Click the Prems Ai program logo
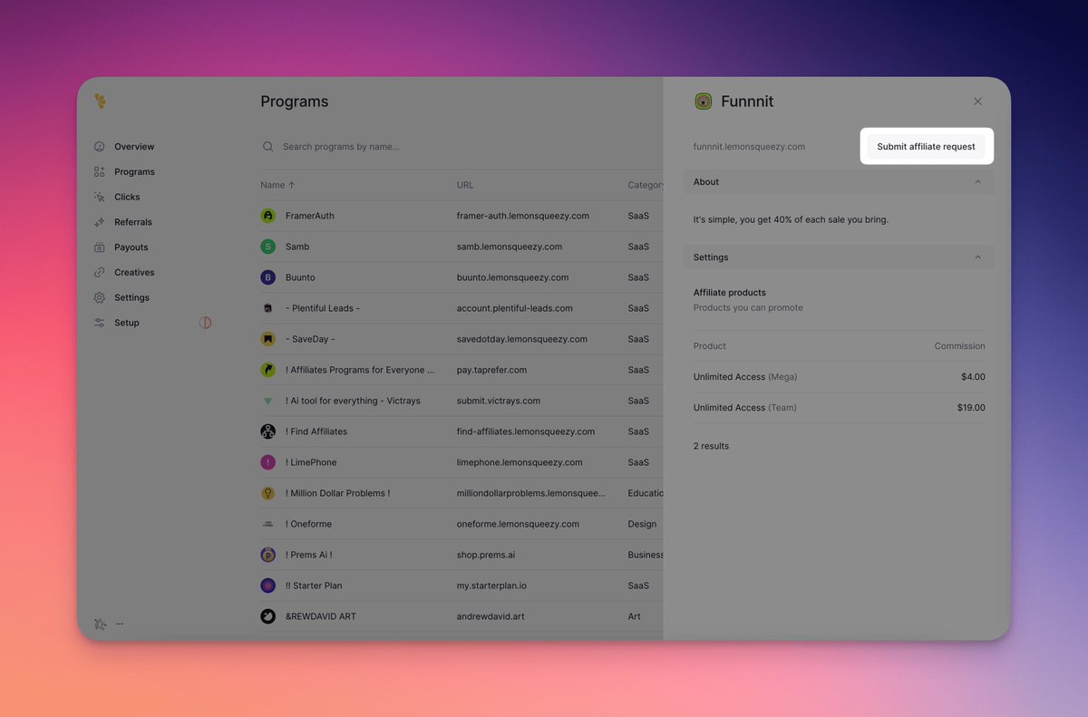 click(267, 555)
